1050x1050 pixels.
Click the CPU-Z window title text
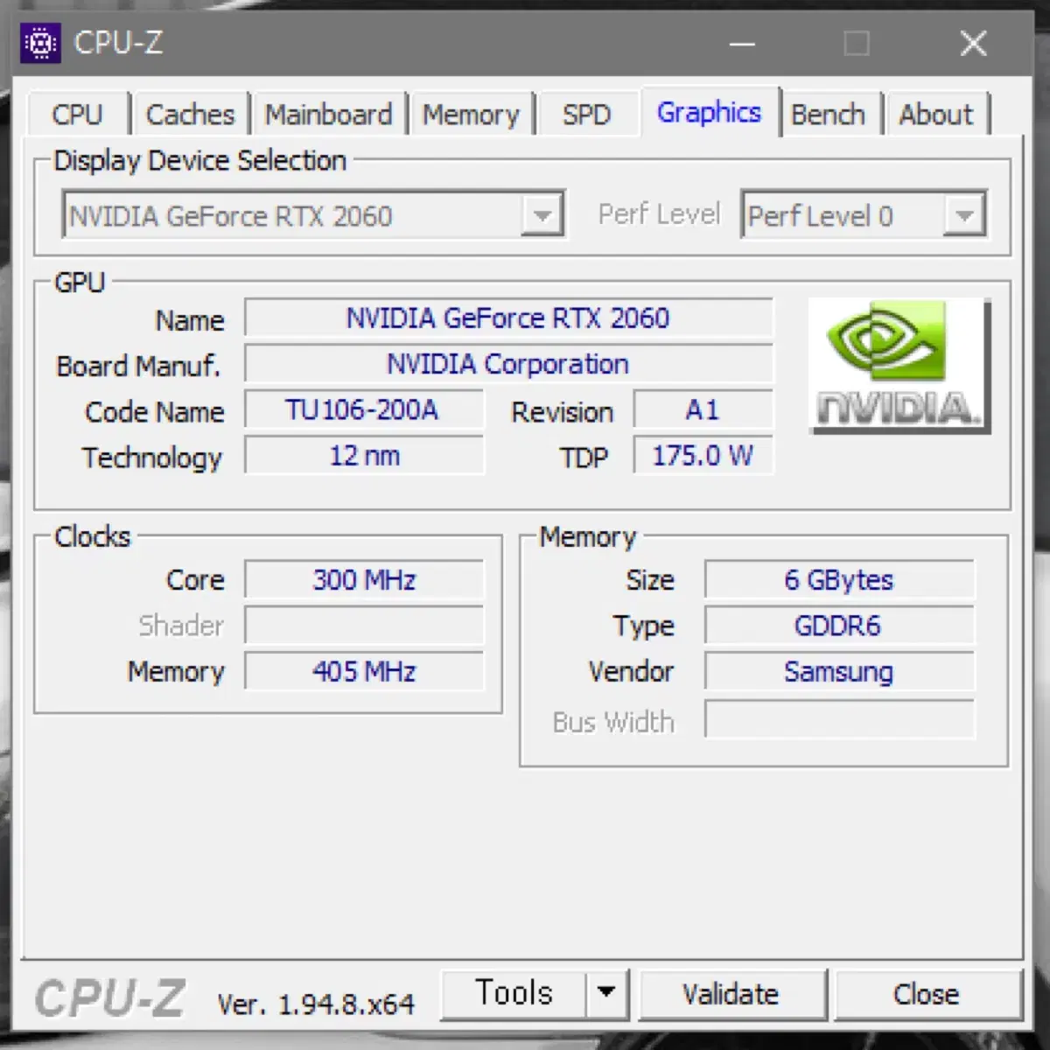pyautogui.click(x=118, y=43)
